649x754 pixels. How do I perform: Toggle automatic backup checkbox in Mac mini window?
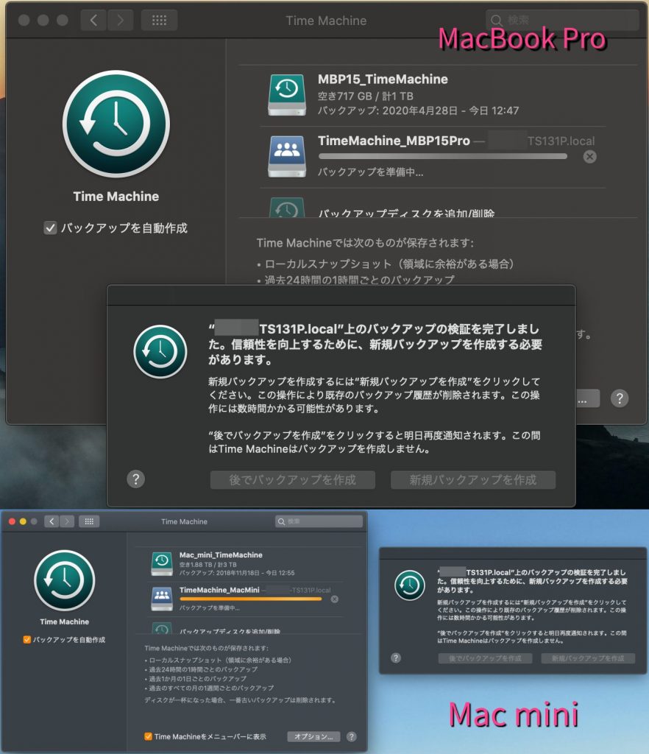pyautogui.click(x=27, y=640)
